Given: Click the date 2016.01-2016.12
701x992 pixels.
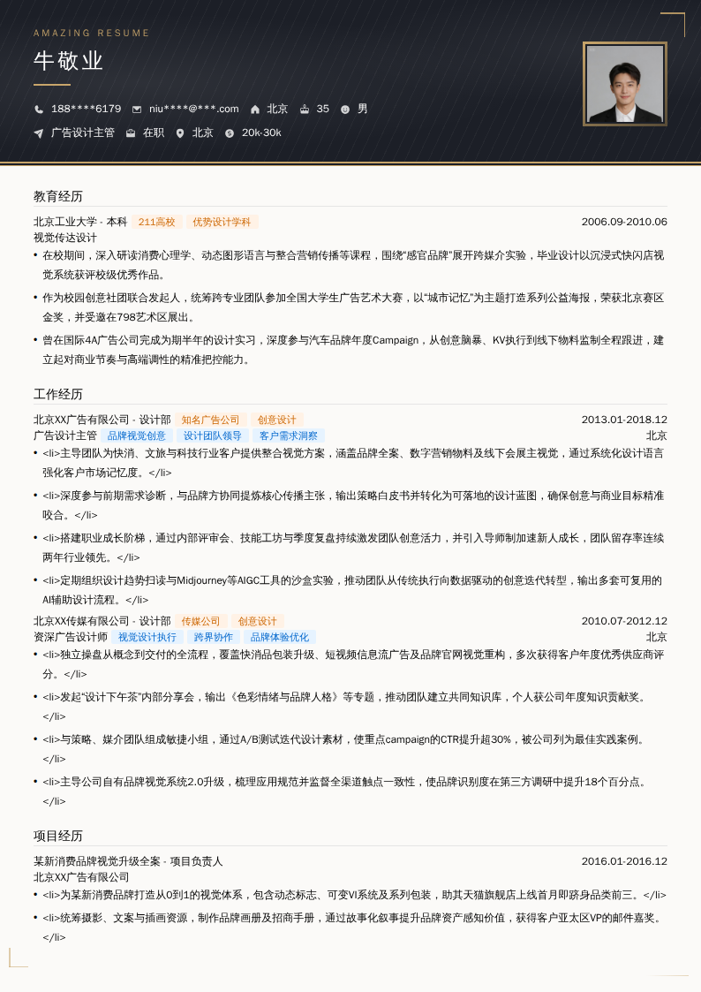Looking at the screenshot, I should click(x=624, y=861).
